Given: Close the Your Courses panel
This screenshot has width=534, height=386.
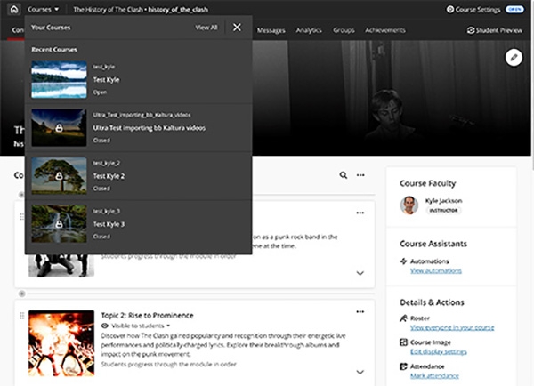Looking at the screenshot, I should [x=237, y=28].
